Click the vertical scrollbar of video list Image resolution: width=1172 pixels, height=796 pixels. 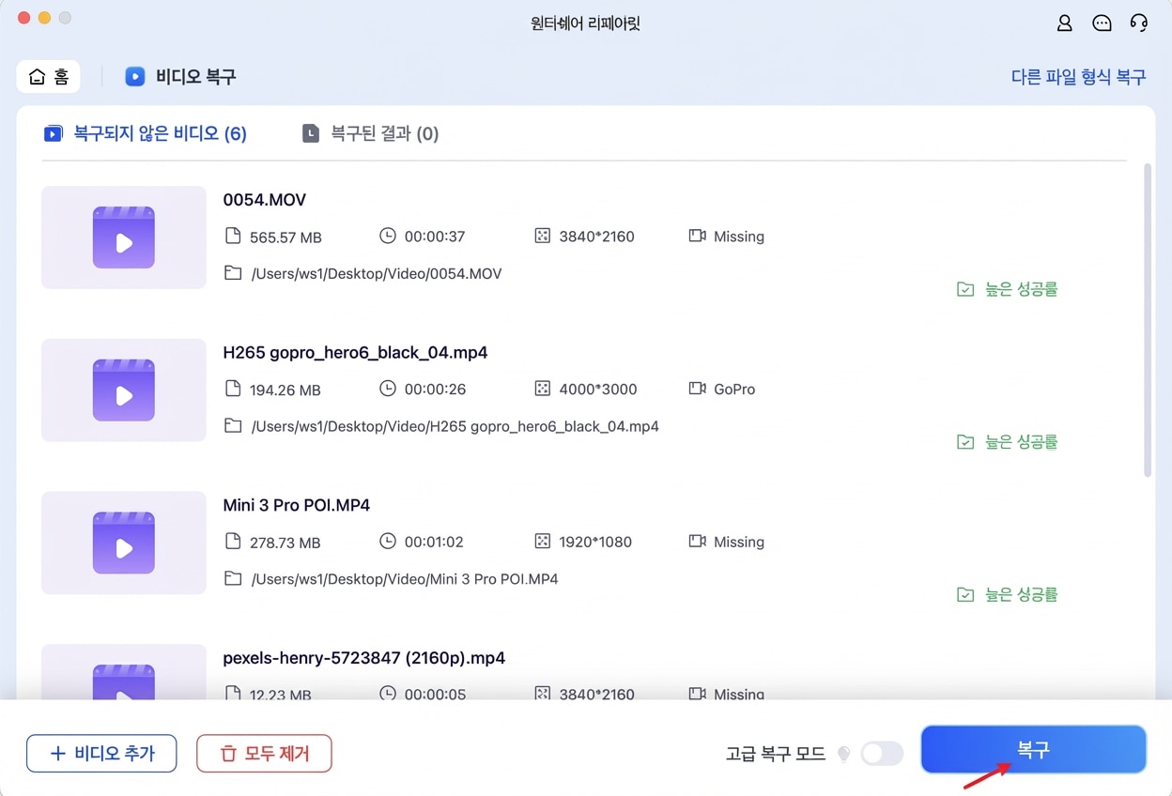(x=1148, y=319)
